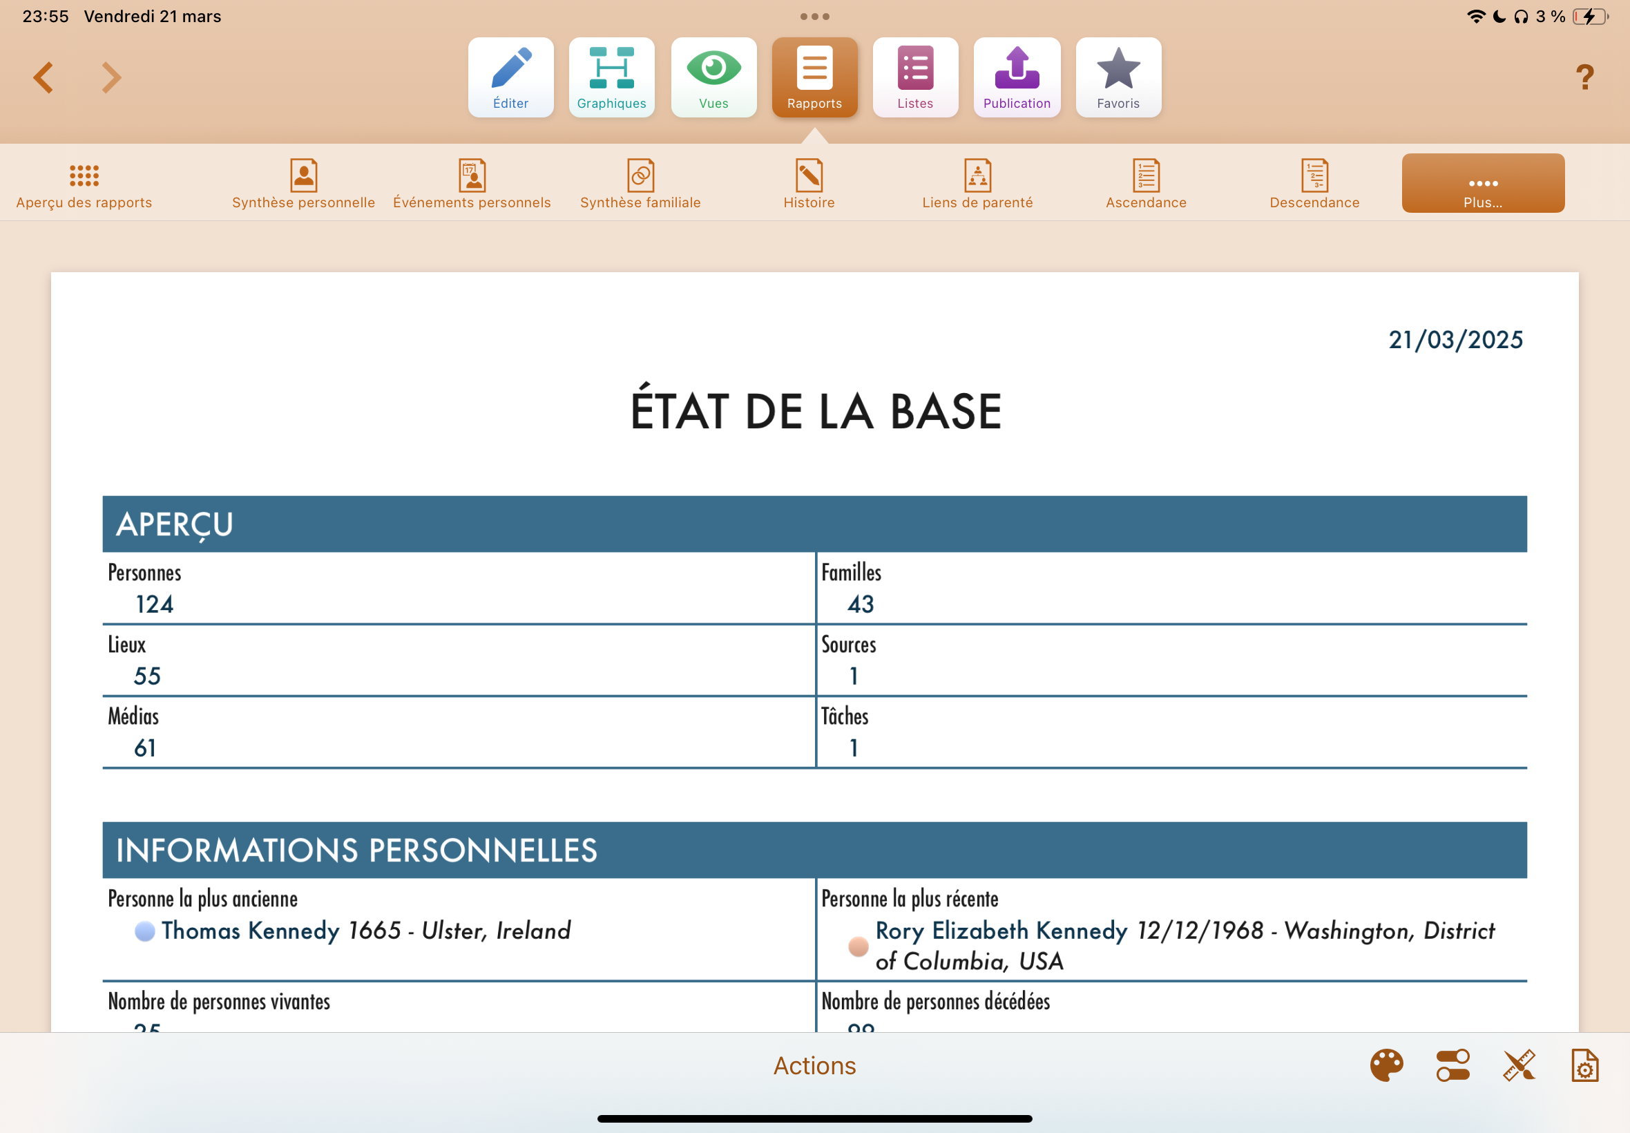Tap the battery status indicator
Viewport: 1630px width, 1133px height.
pos(1590,17)
